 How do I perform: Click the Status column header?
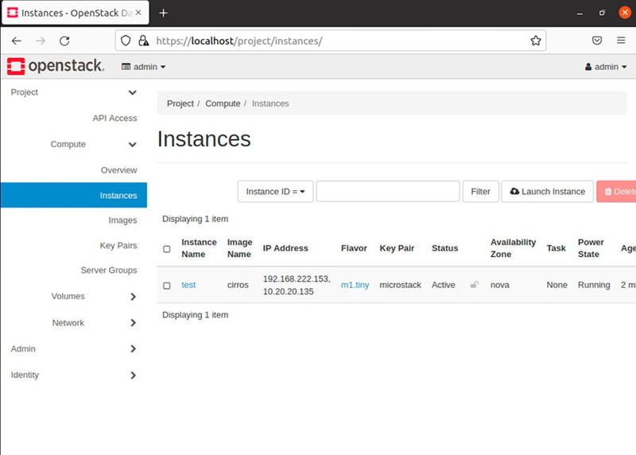pyautogui.click(x=444, y=248)
